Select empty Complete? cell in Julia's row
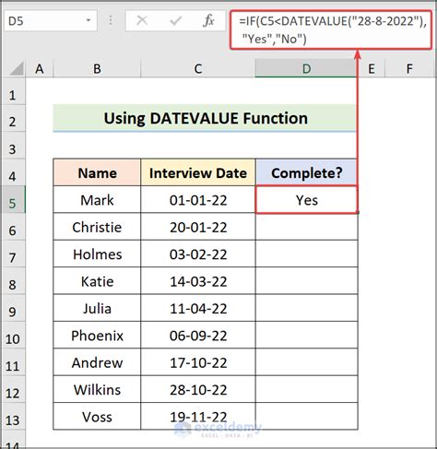Image resolution: width=437 pixels, height=449 pixels. [x=306, y=308]
